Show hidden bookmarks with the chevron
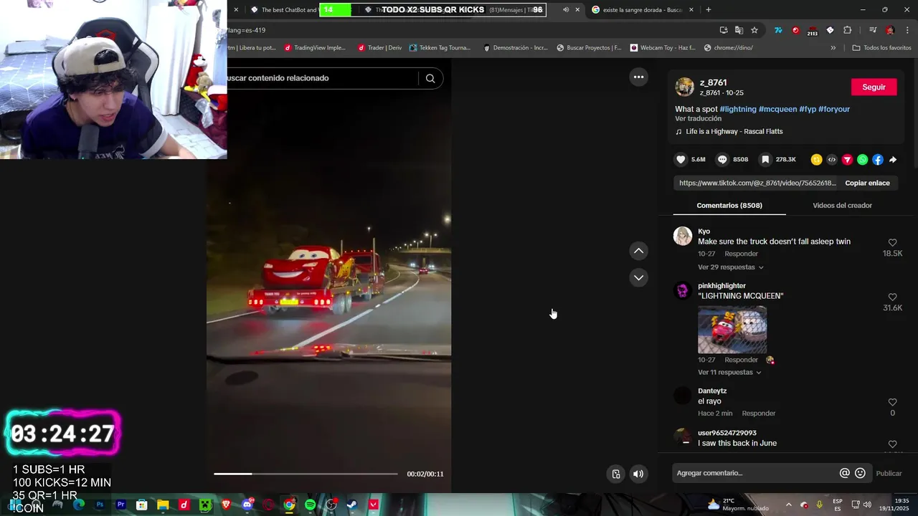Screen dimensions: 918x516 (833, 48)
